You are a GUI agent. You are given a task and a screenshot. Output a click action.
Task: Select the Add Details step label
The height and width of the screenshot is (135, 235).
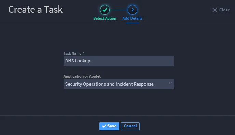(132, 18)
